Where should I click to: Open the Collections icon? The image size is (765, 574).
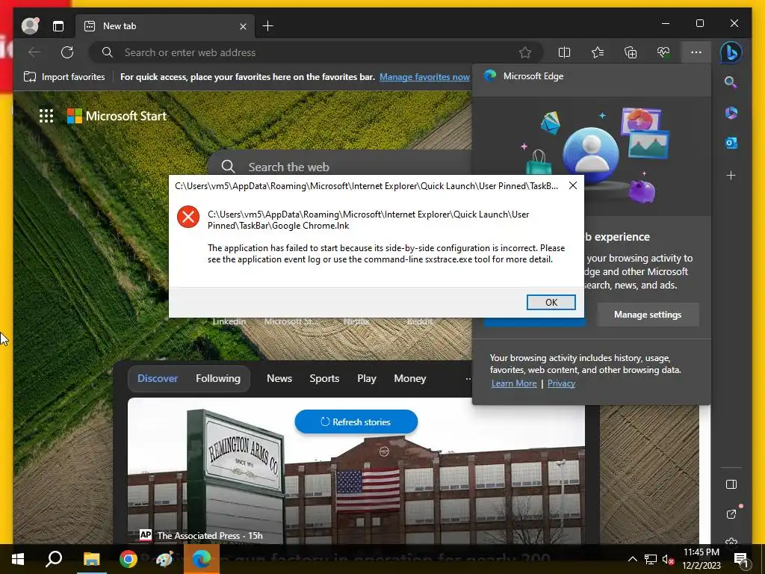pos(631,52)
